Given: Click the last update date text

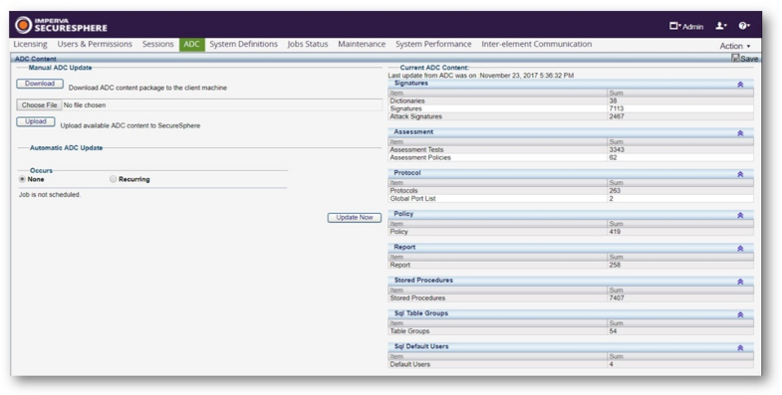Looking at the screenshot, I should click(x=481, y=76).
